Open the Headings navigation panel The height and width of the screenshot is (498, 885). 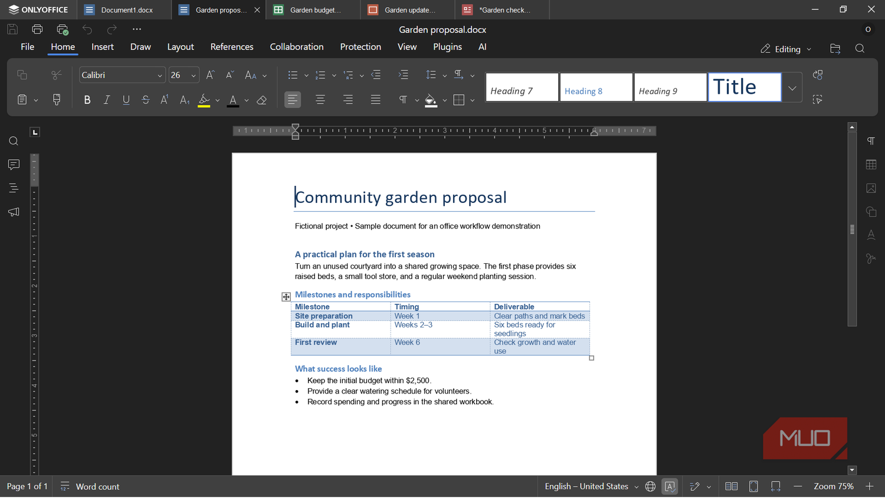pyautogui.click(x=14, y=188)
